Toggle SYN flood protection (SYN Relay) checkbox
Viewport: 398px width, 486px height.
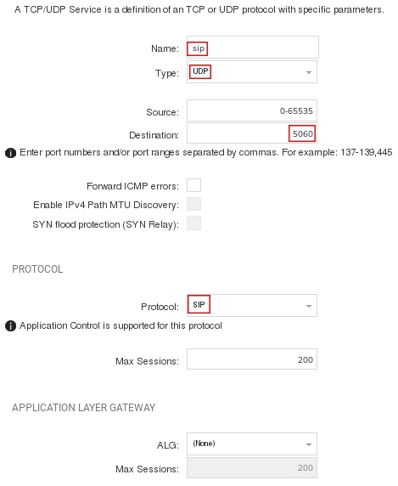coord(193,223)
